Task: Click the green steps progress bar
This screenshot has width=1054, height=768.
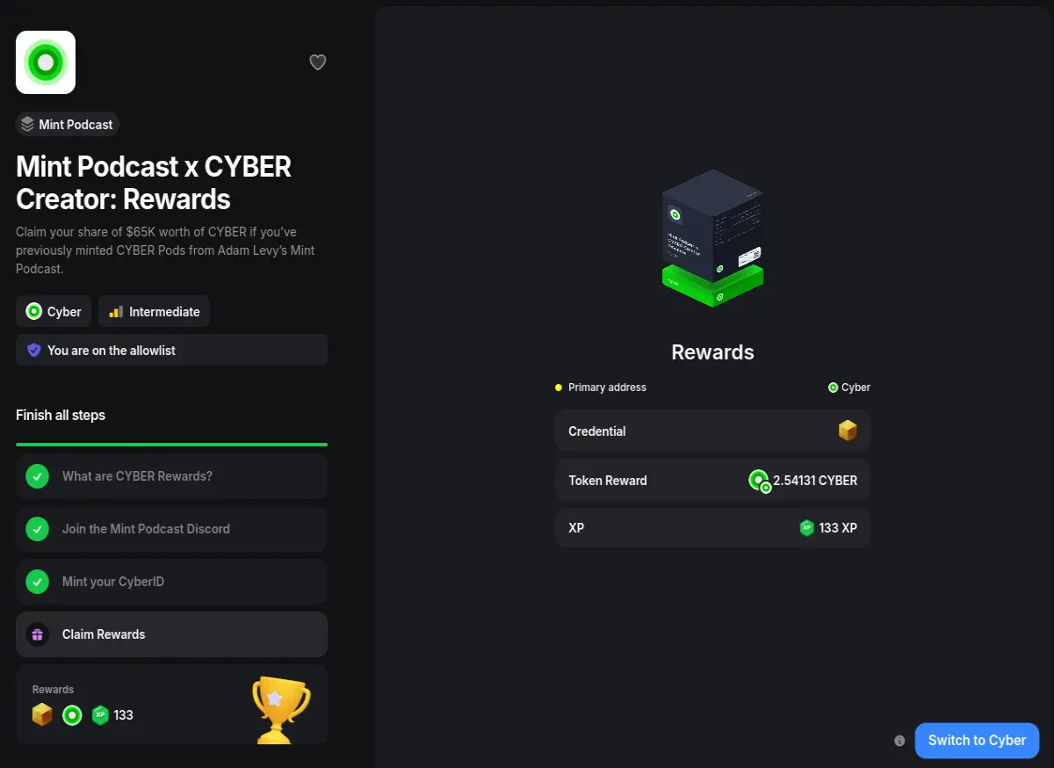Action: click(x=171, y=445)
